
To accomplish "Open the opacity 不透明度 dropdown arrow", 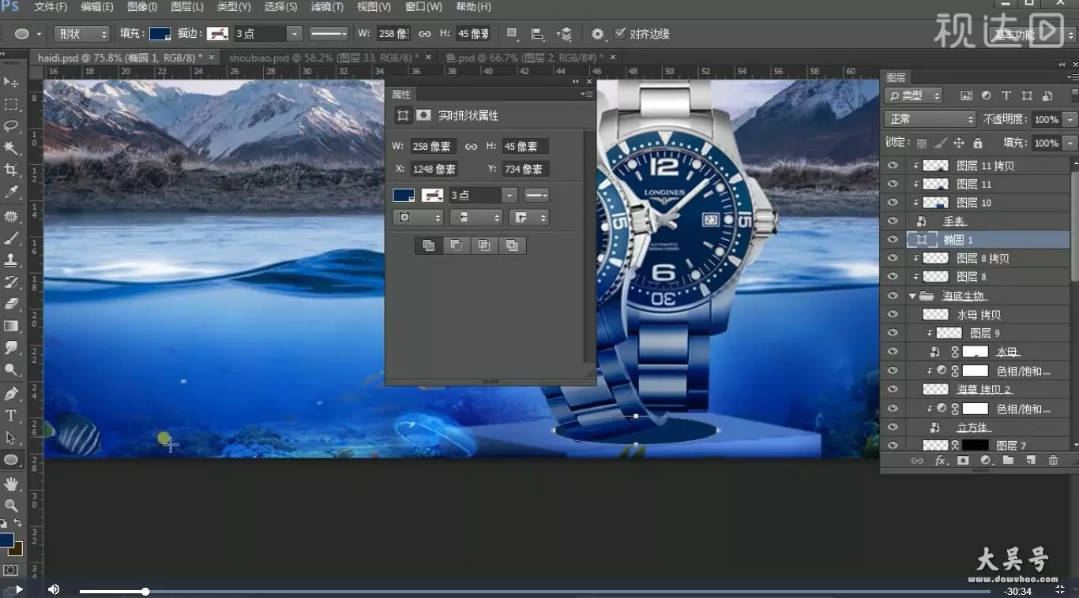I will [x=1070, y=119].
